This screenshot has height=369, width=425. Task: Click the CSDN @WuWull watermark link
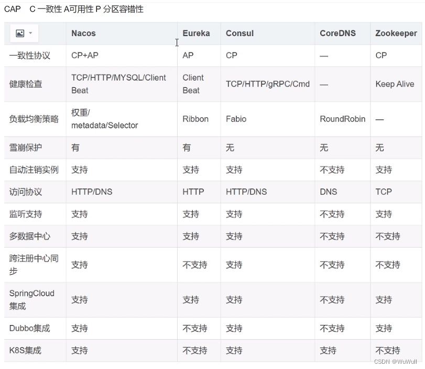396,362
